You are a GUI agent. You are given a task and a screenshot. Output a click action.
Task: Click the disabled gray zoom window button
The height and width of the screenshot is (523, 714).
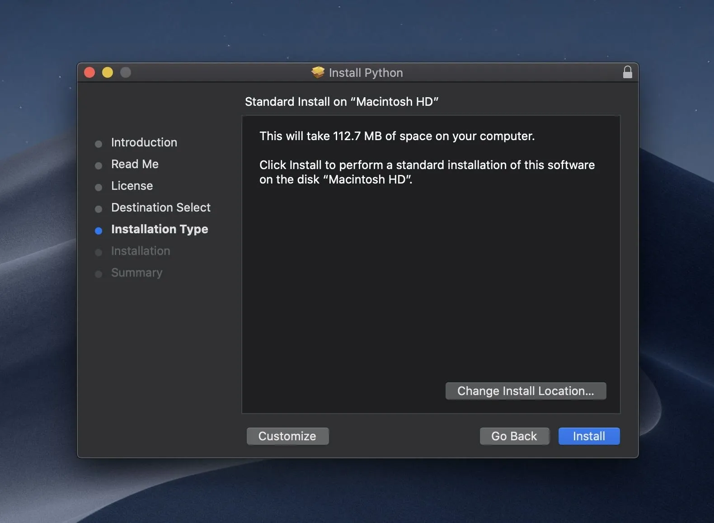(x=126, y=72)
